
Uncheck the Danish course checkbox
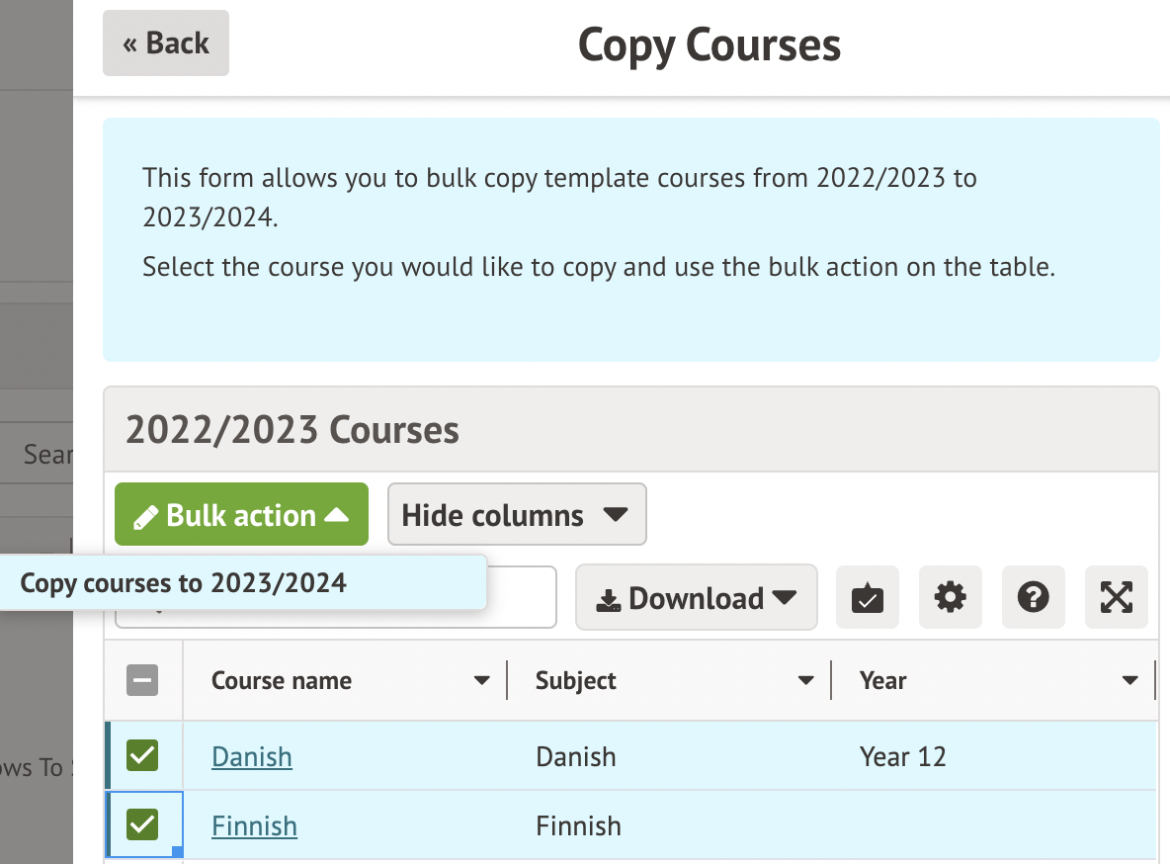(x=142, y=756)
